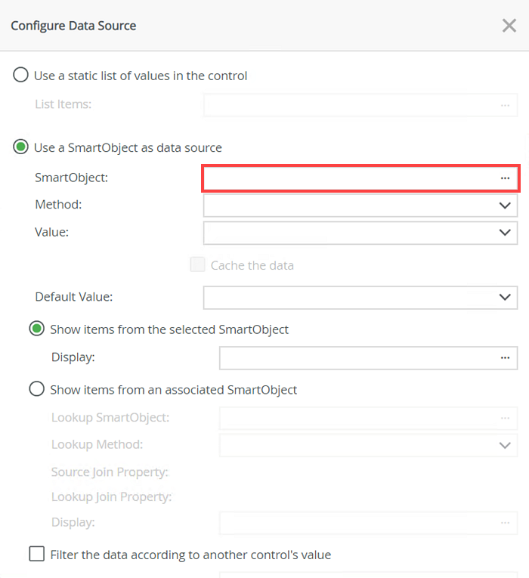Toggle the 'Cache the data' checkbox

point(197,265)
